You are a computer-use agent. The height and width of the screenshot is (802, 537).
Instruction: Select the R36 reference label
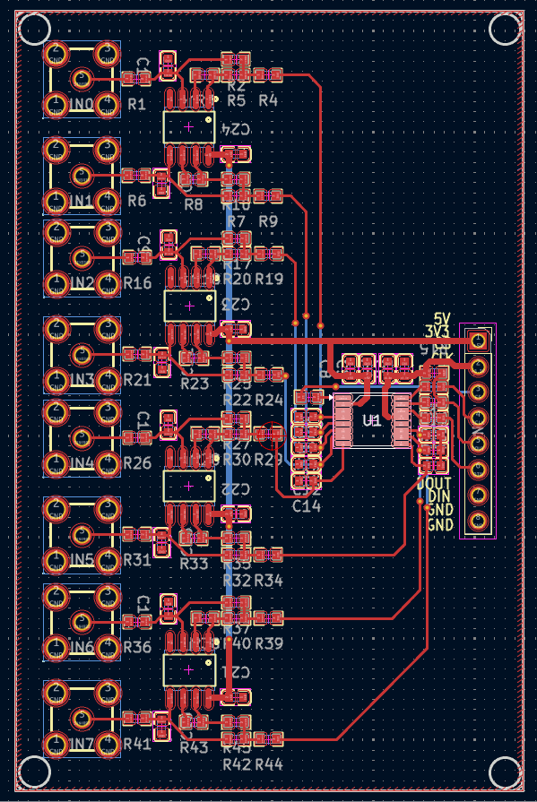[137, 647]
